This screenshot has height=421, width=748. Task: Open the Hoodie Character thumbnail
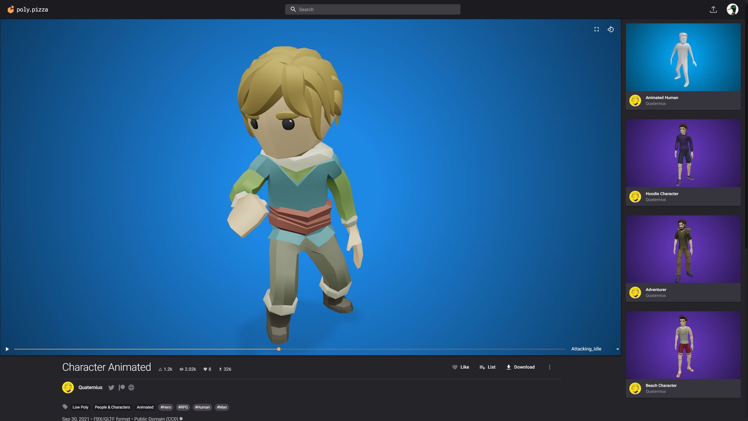683,153
